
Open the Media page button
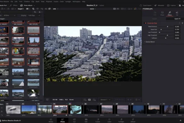[x=51, y=120]
